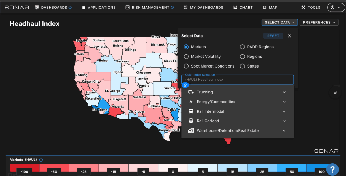
Task: Click the Reset button
Action: pos(273,36)
